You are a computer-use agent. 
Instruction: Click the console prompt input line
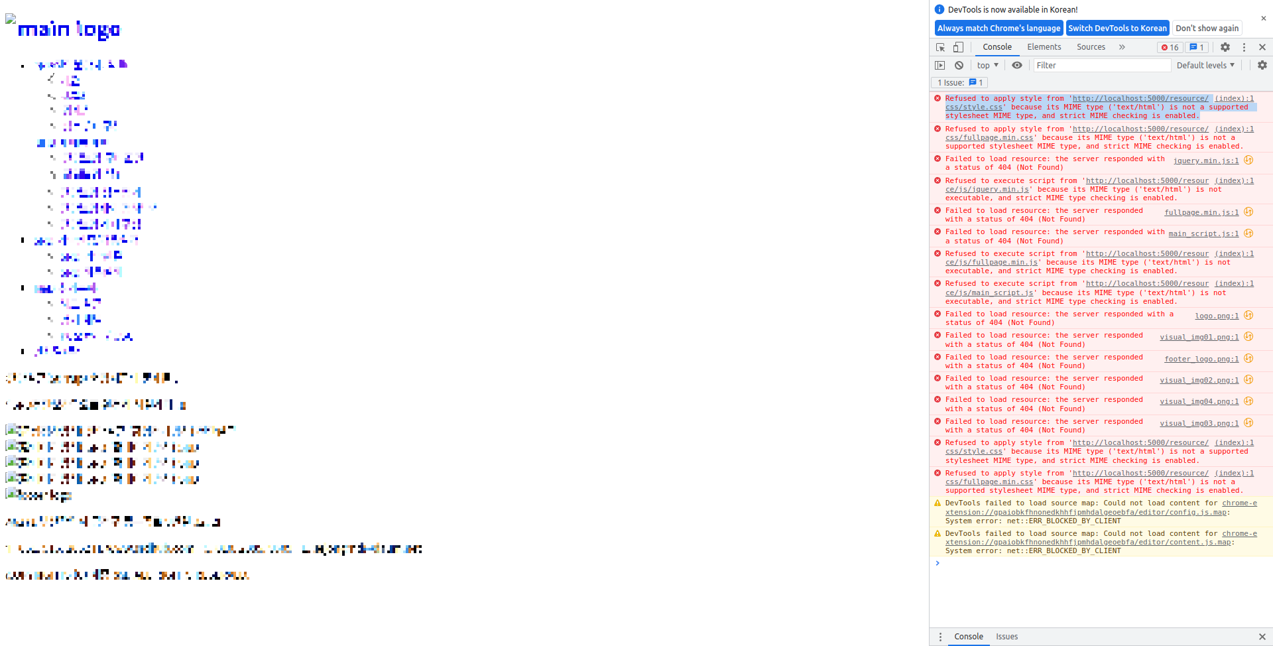point(1101,563)
